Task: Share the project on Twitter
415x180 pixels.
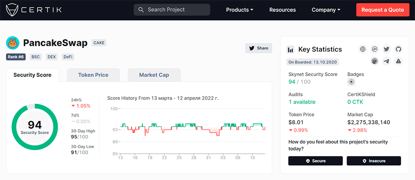Action: [x=259, y=48]
